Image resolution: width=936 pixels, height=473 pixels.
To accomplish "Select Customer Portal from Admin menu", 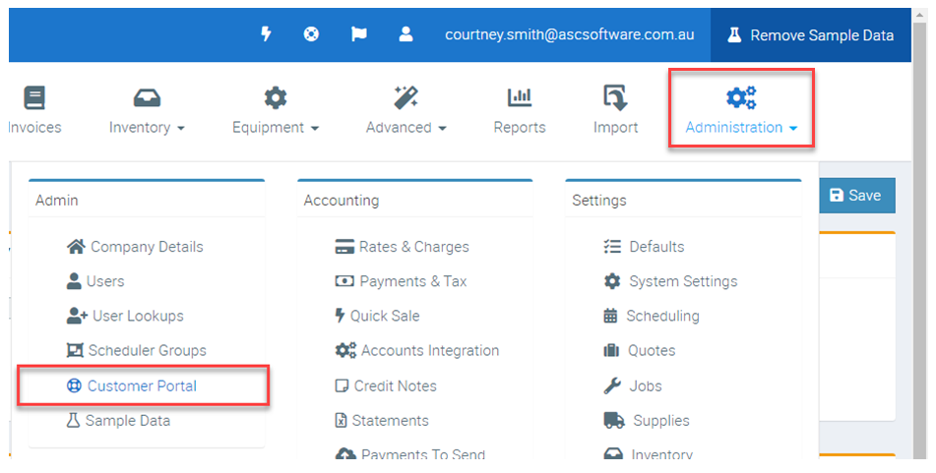I will 142,385.
